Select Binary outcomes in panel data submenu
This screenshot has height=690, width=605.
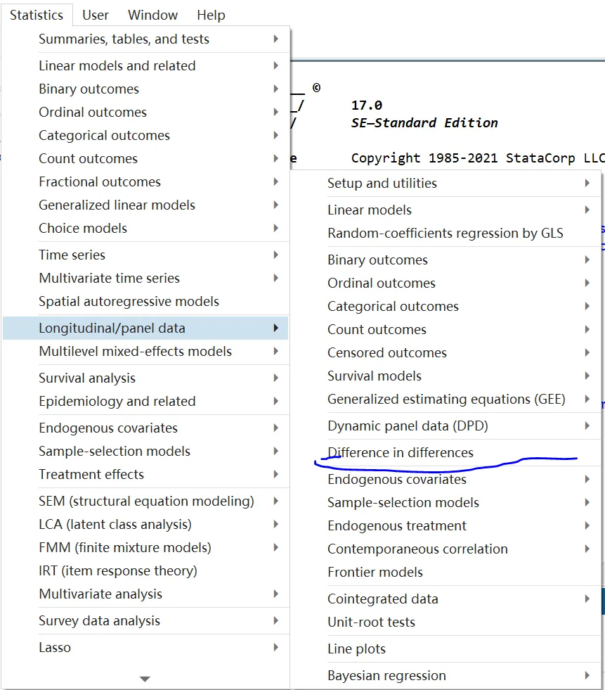(x=445, y=260)
